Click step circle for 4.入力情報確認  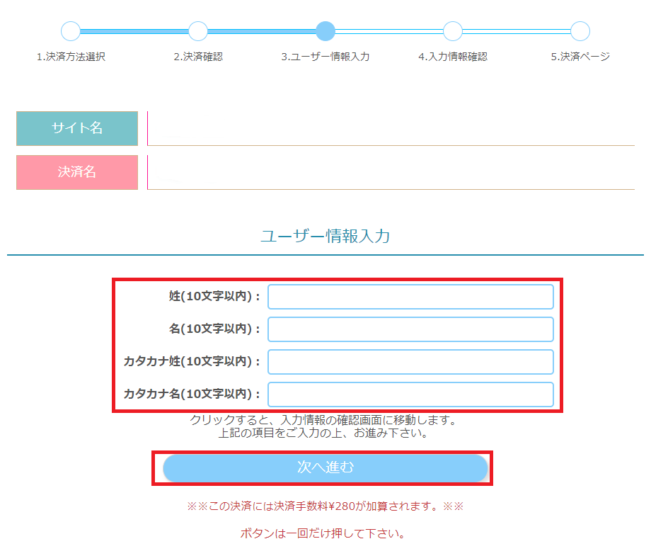pyautogui.click(x=453, y=31)
